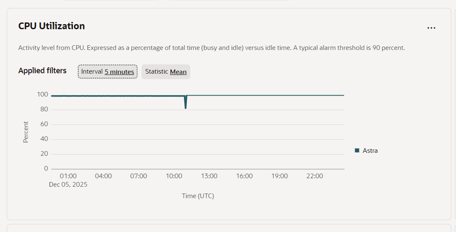Select the 16:00 time axis label

(x=245, y=176)
